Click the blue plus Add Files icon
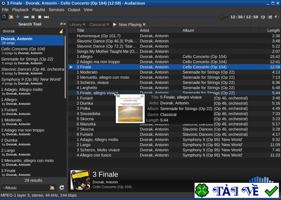 click(18, 17)
